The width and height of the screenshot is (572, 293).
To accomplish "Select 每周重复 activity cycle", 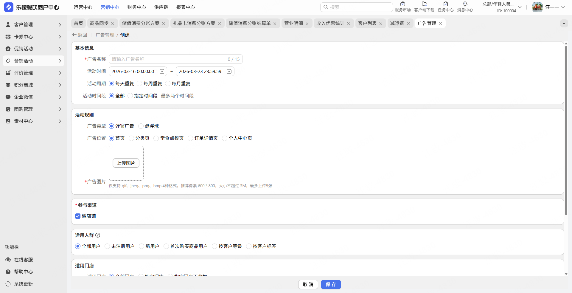I will point(140,83).
